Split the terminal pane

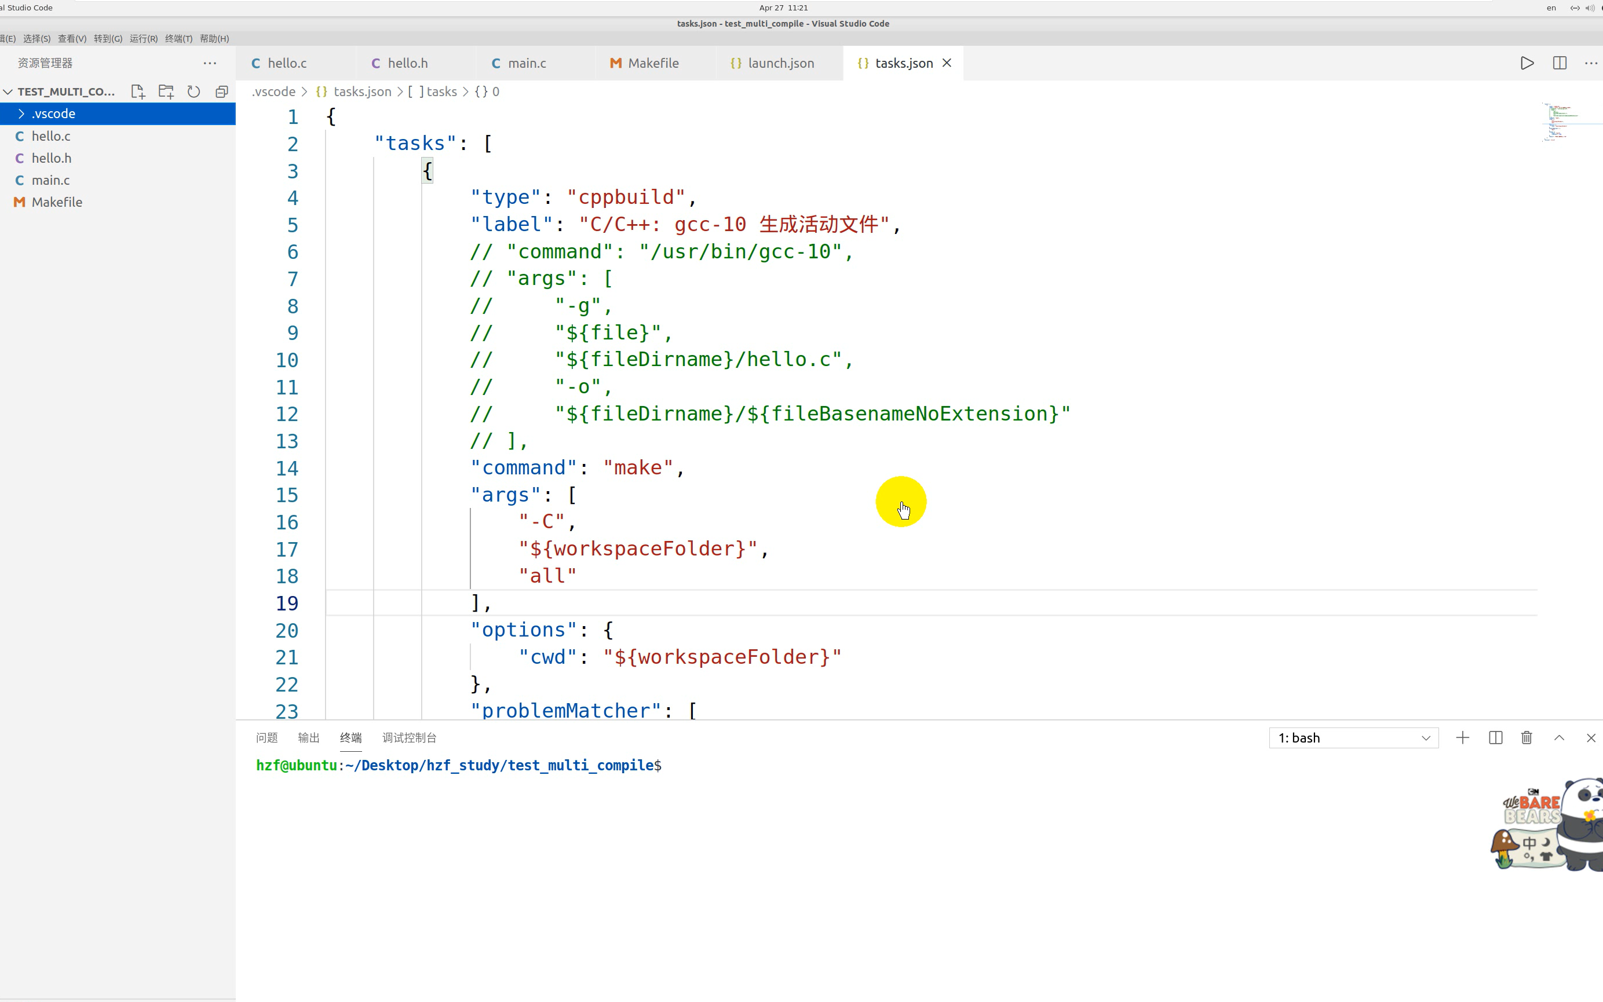(x=1495, y=737)
